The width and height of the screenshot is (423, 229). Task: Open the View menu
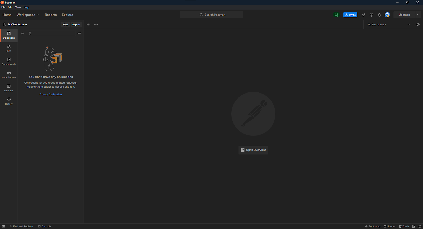pyautogui.click(x=18, y=7)
